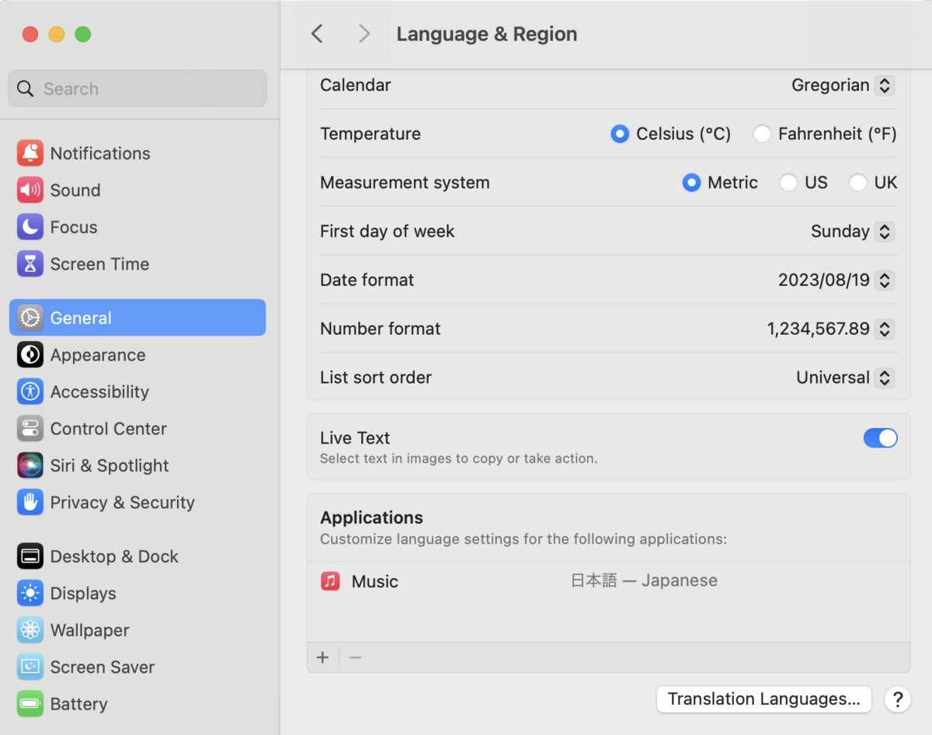
Task: Open Appearance settings in the sidebar
Action: (98, 355)
